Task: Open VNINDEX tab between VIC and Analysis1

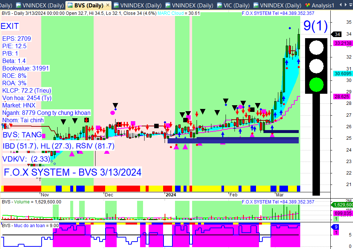Action: pos(277,5)
